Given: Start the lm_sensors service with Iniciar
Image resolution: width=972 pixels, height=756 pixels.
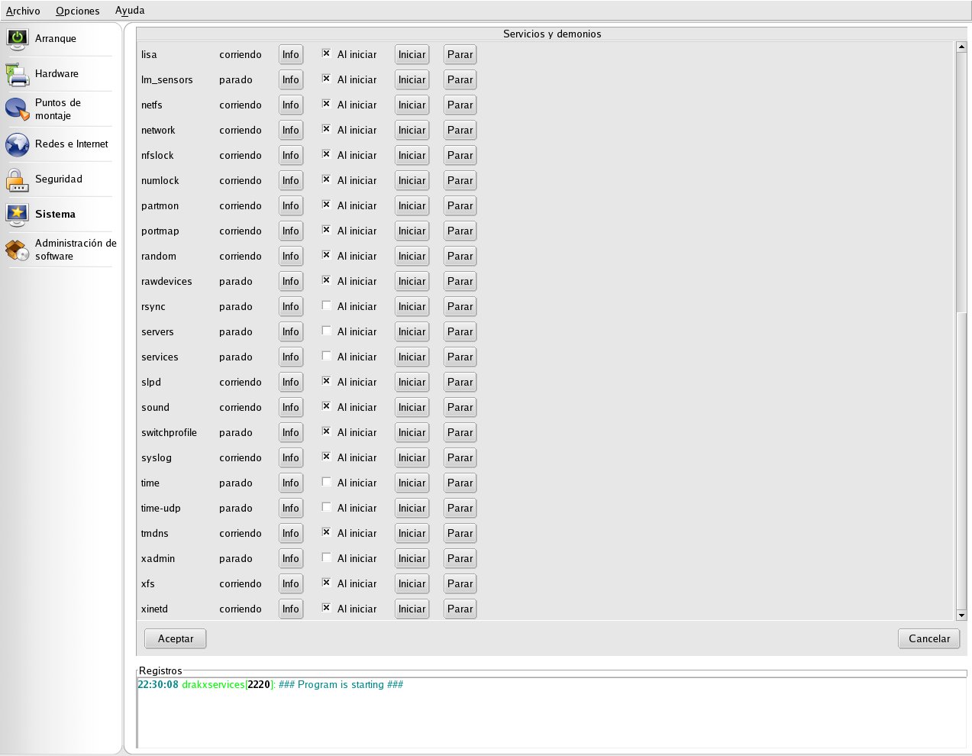Looking at the screenshot, I should pyautogui.click(x=412, y=79).
